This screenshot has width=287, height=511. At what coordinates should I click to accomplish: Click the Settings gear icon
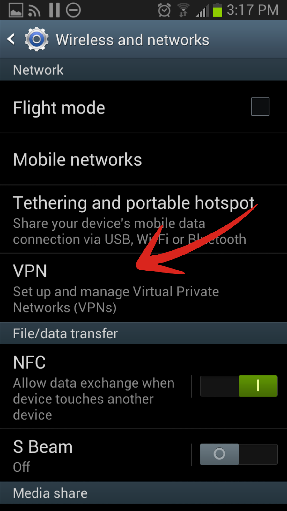(x=37, y=39)
